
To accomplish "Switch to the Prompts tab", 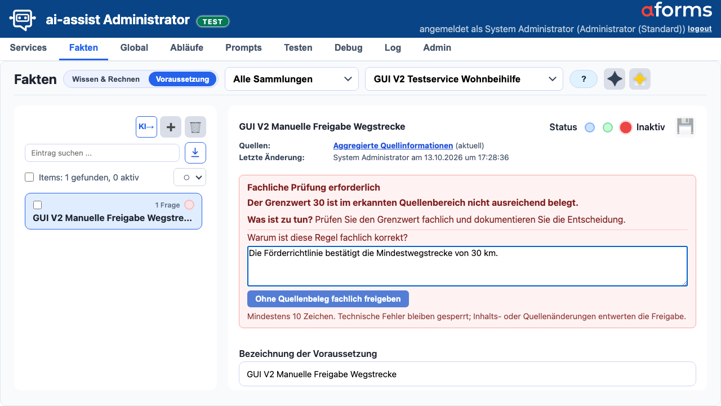I will coord(243,48).
